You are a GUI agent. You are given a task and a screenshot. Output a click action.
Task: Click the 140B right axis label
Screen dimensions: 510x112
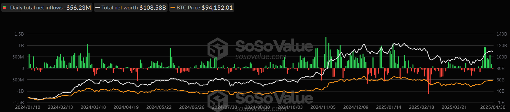click(x=502, y=34)
